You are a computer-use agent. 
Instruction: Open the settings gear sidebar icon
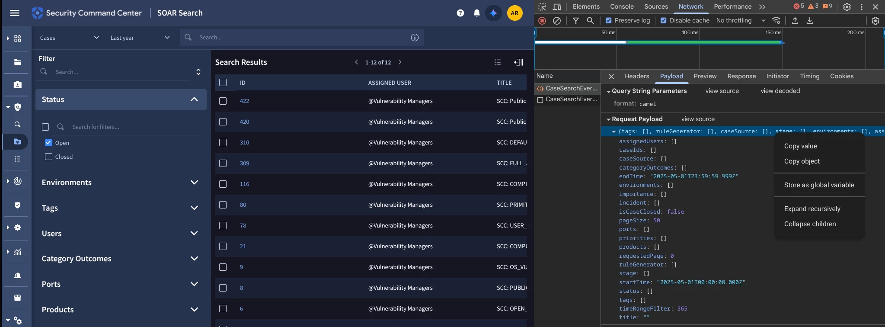(x=18, y=228)
